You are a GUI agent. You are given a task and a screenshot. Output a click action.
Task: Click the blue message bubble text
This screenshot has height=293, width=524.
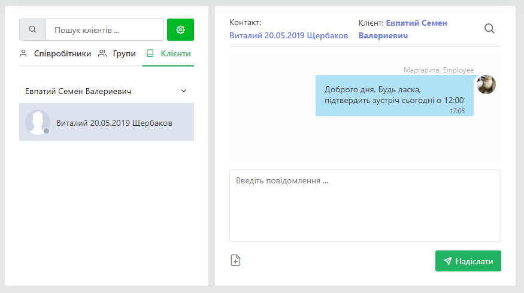[x=393, y=95]
